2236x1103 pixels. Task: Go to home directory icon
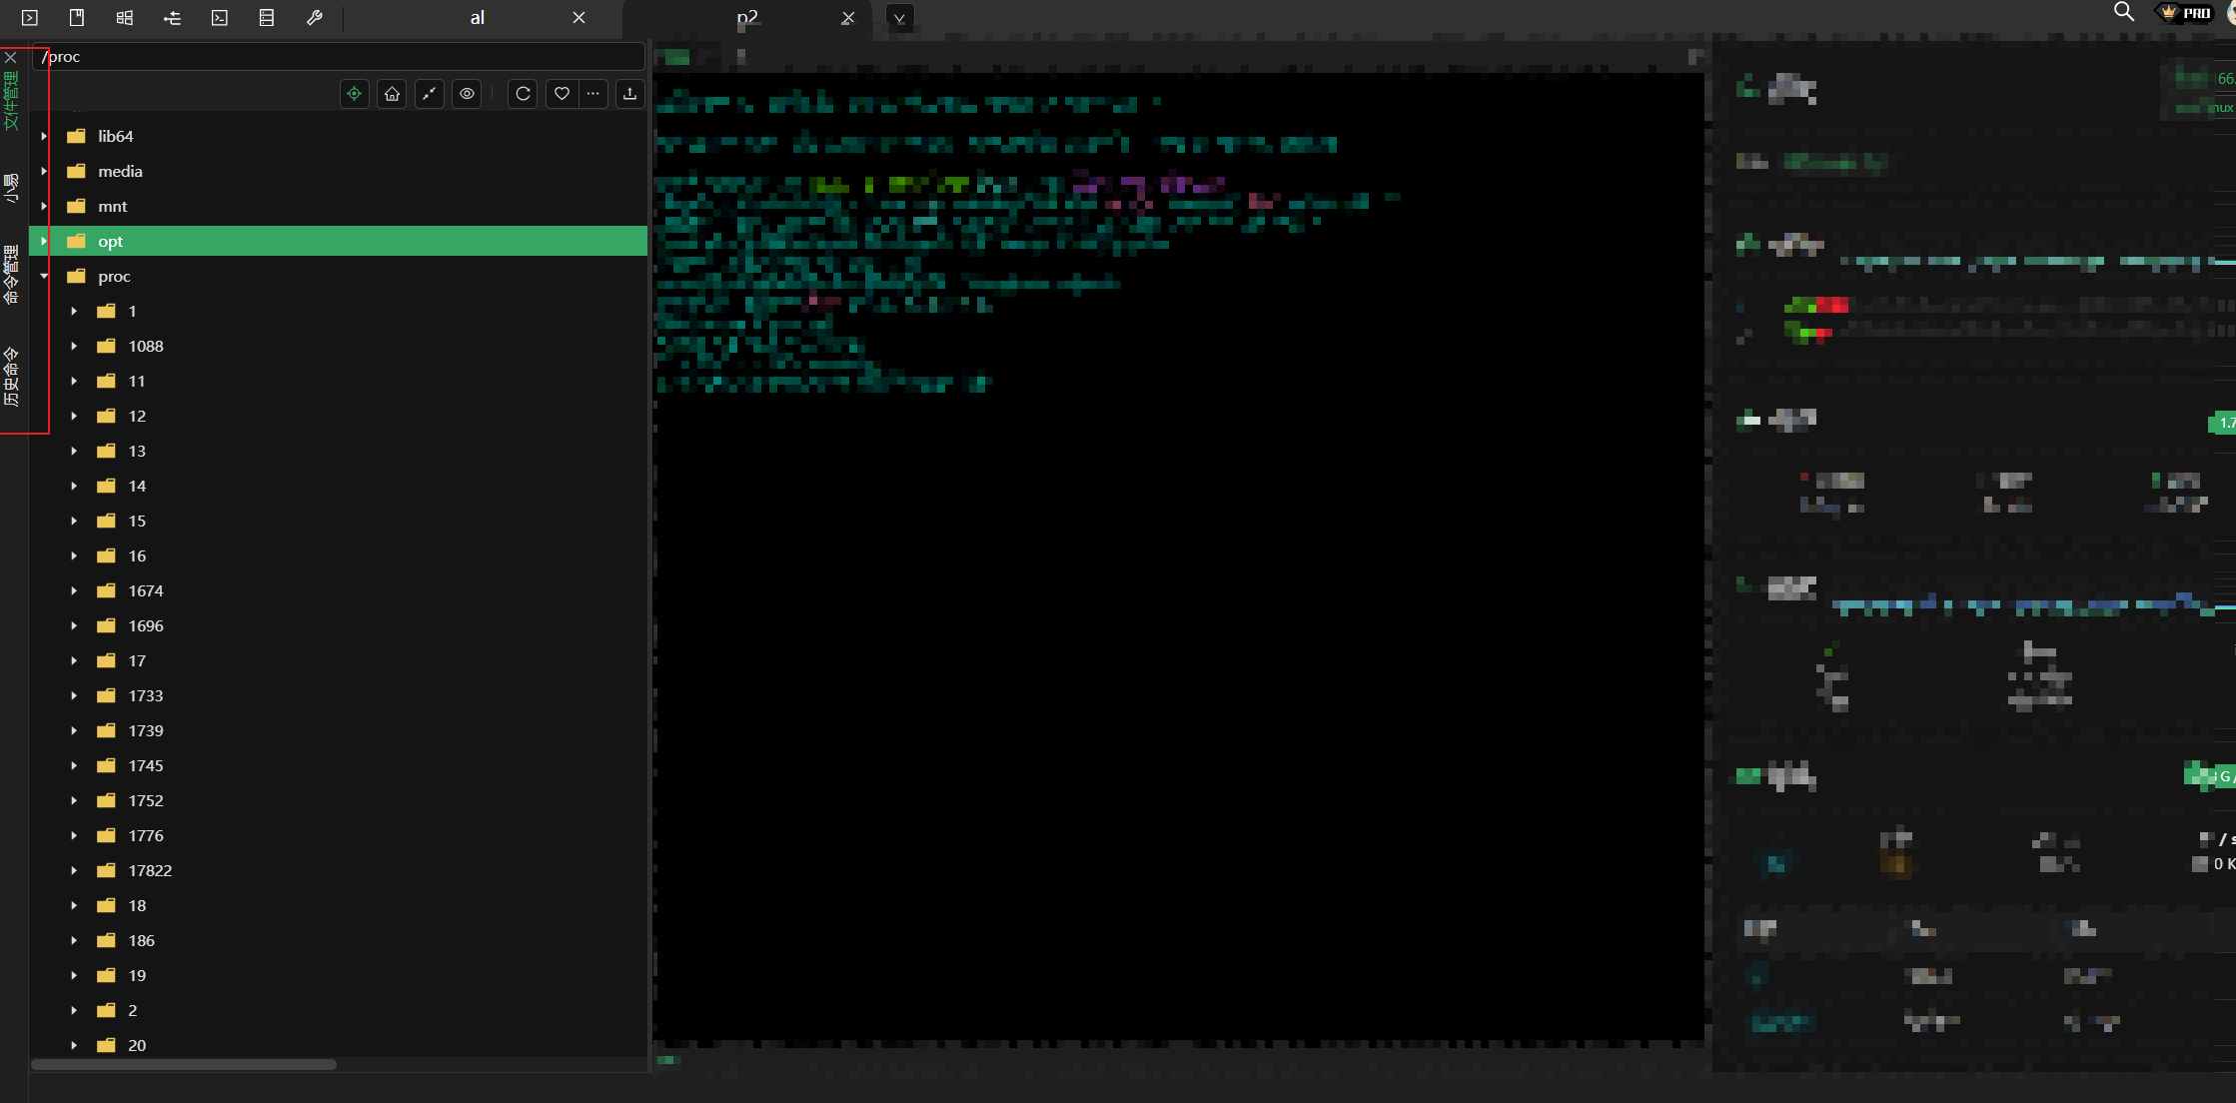point(392,94)
